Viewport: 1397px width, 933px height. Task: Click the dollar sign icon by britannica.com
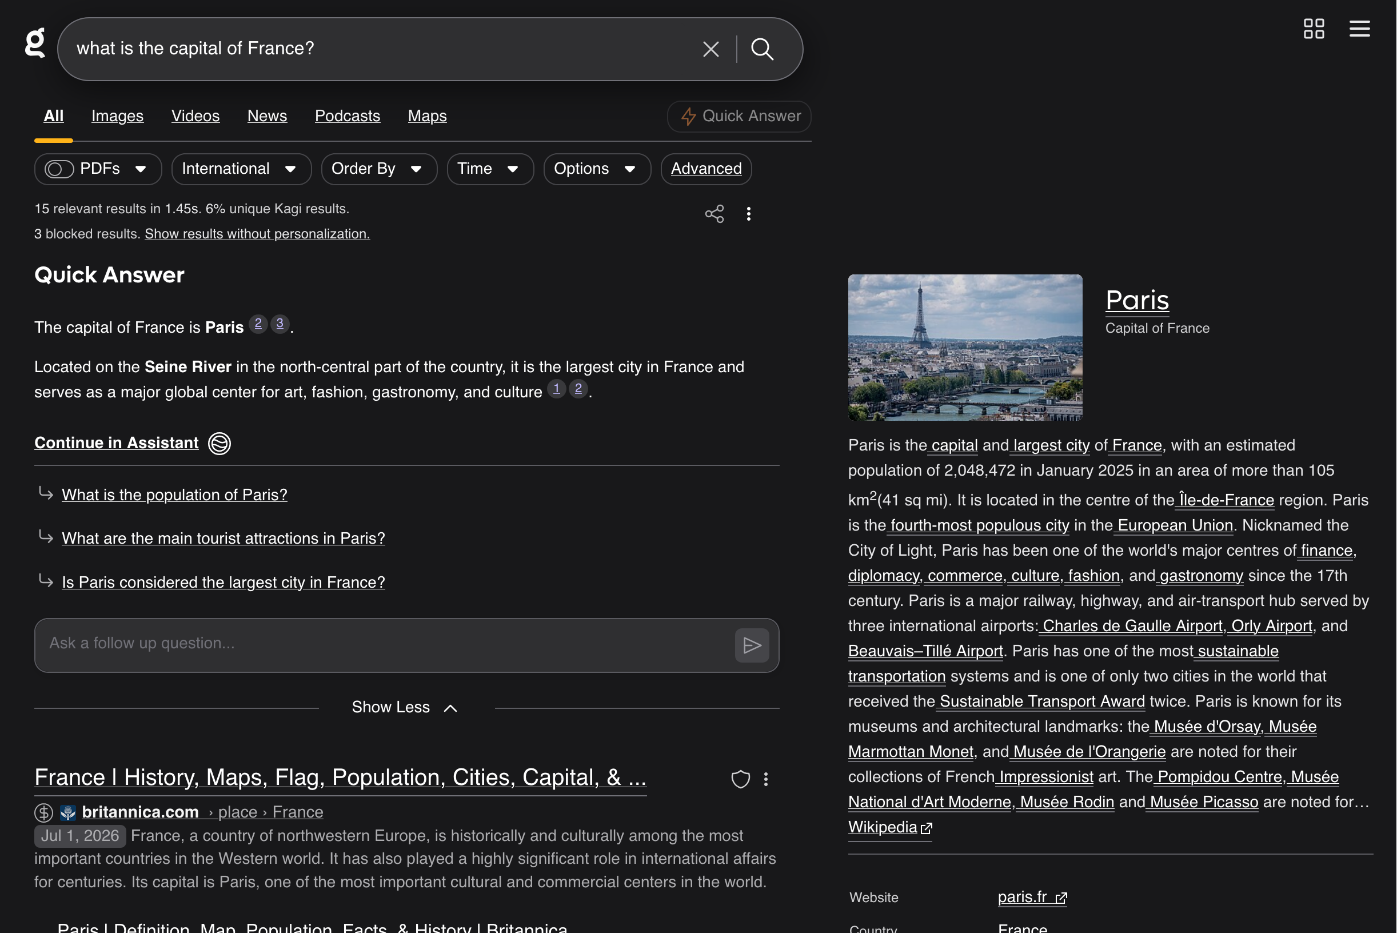tap(43, 812)
